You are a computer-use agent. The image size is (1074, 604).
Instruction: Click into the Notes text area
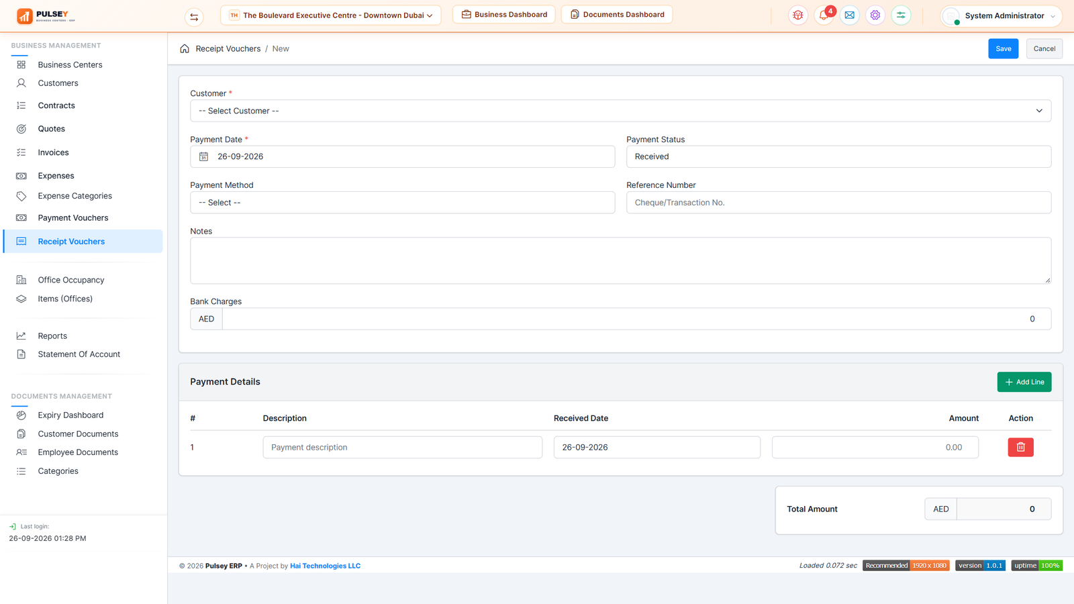[x=620, y=260]
